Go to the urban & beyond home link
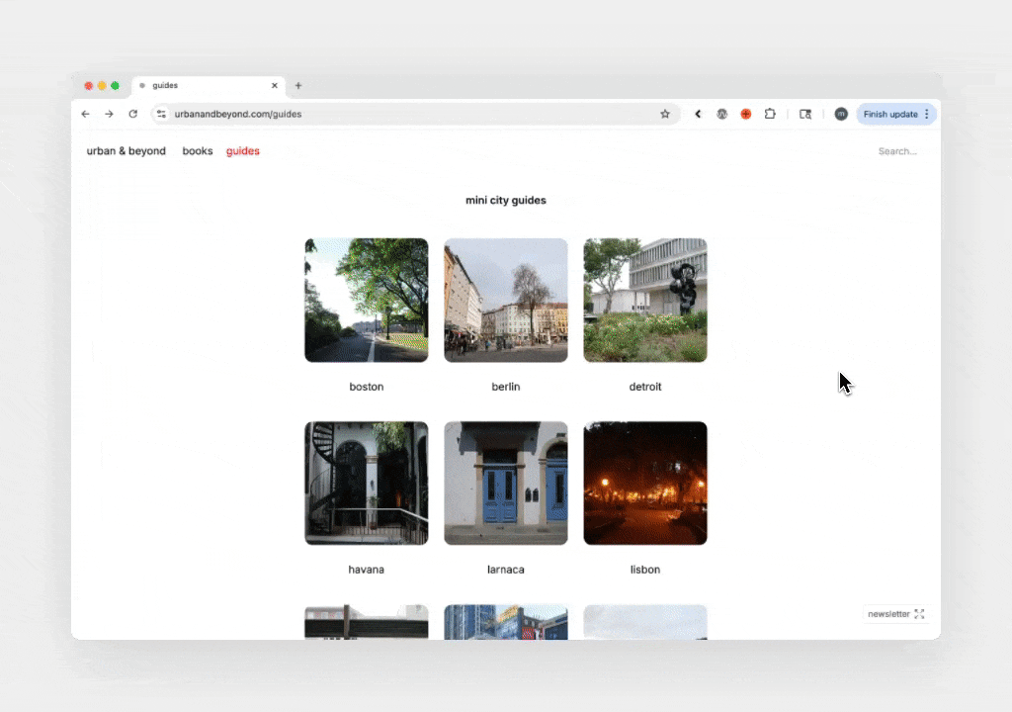Viewport: 1012px width, 712px height. click(126, 150)
